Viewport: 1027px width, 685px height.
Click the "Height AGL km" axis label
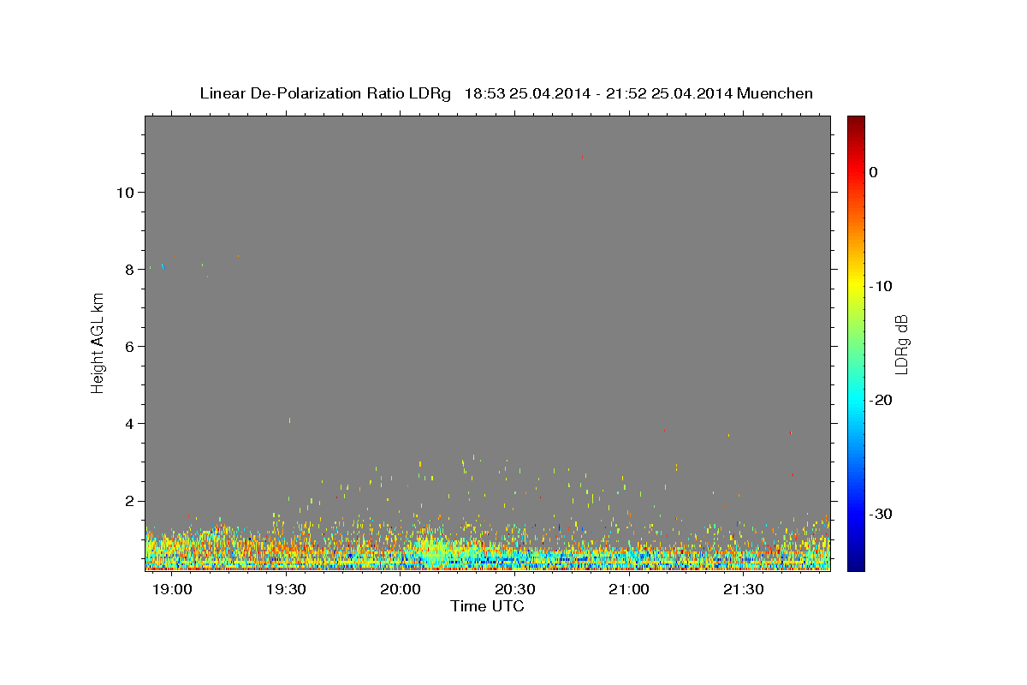[98, 342]
